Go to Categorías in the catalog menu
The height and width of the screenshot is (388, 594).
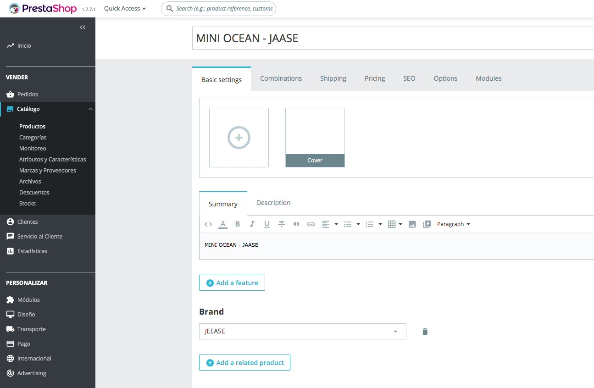(33, 137)
